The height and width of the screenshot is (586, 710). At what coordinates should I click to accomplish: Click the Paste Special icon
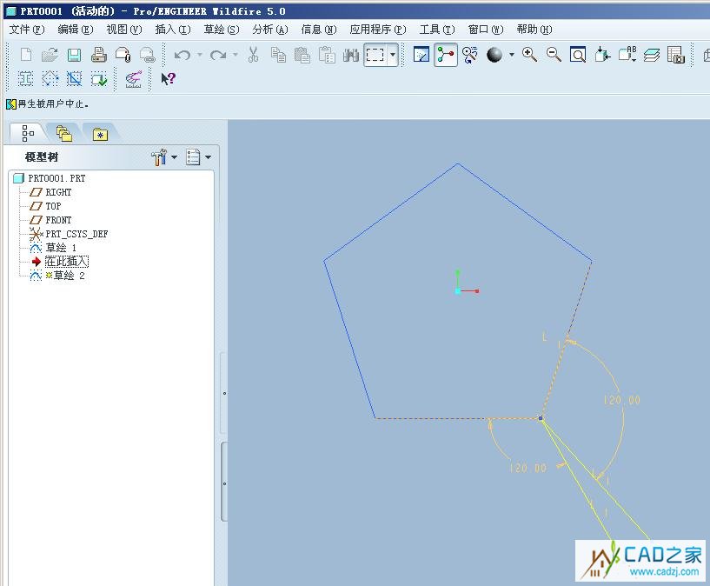327,55
